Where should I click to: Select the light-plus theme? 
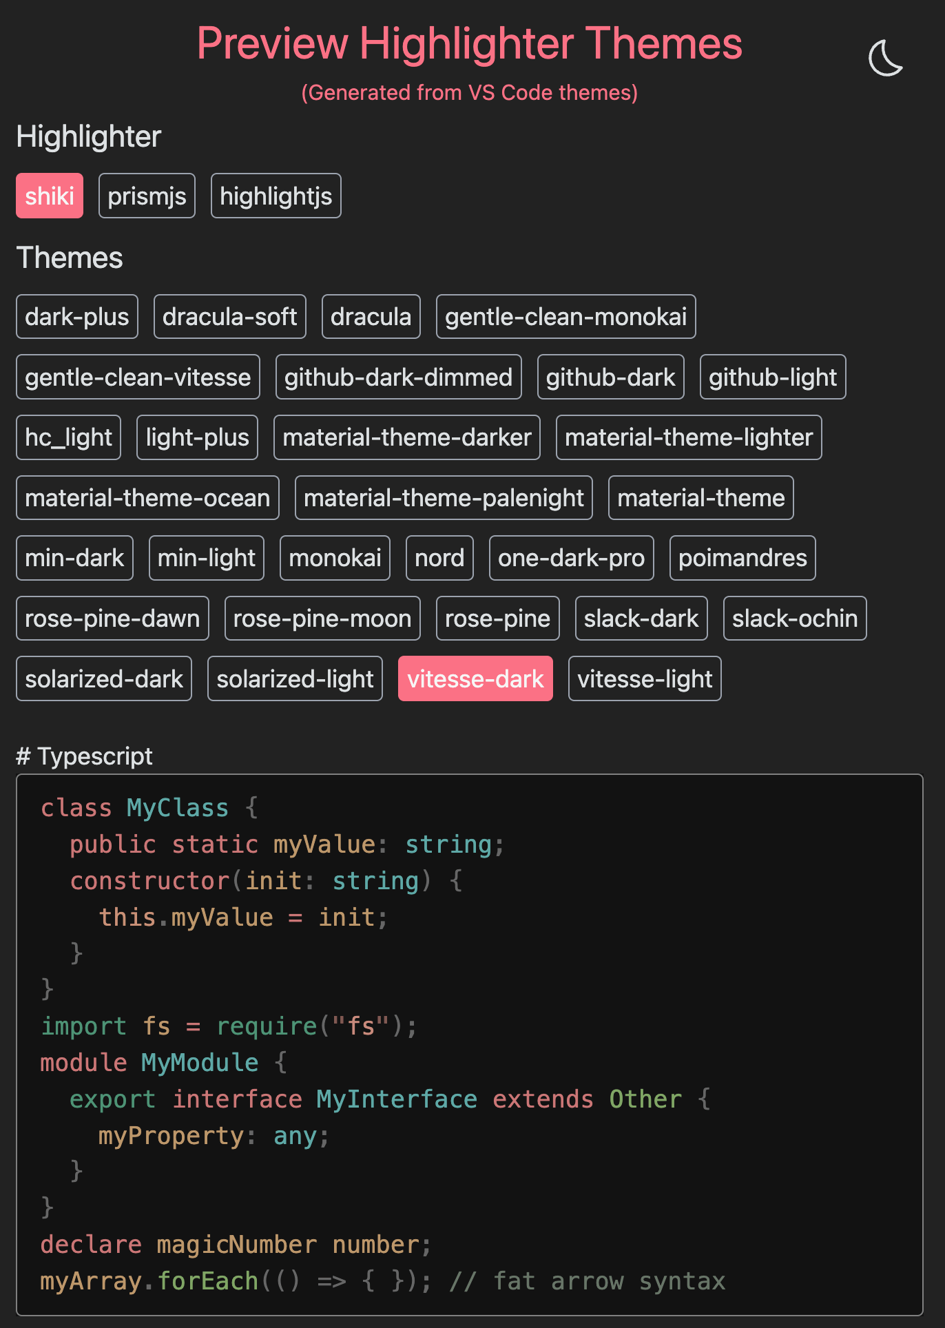click(197, 437)
